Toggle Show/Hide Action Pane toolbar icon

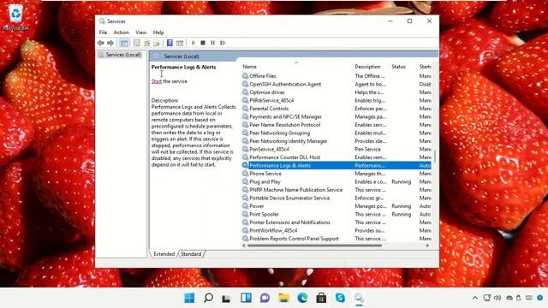180,43
